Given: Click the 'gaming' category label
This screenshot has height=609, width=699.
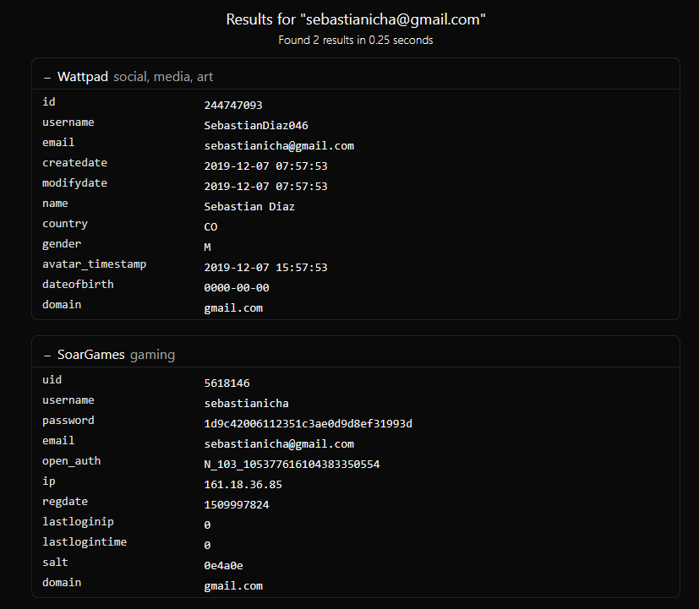Looking at the screenshot, I should (x=152, y=355).
